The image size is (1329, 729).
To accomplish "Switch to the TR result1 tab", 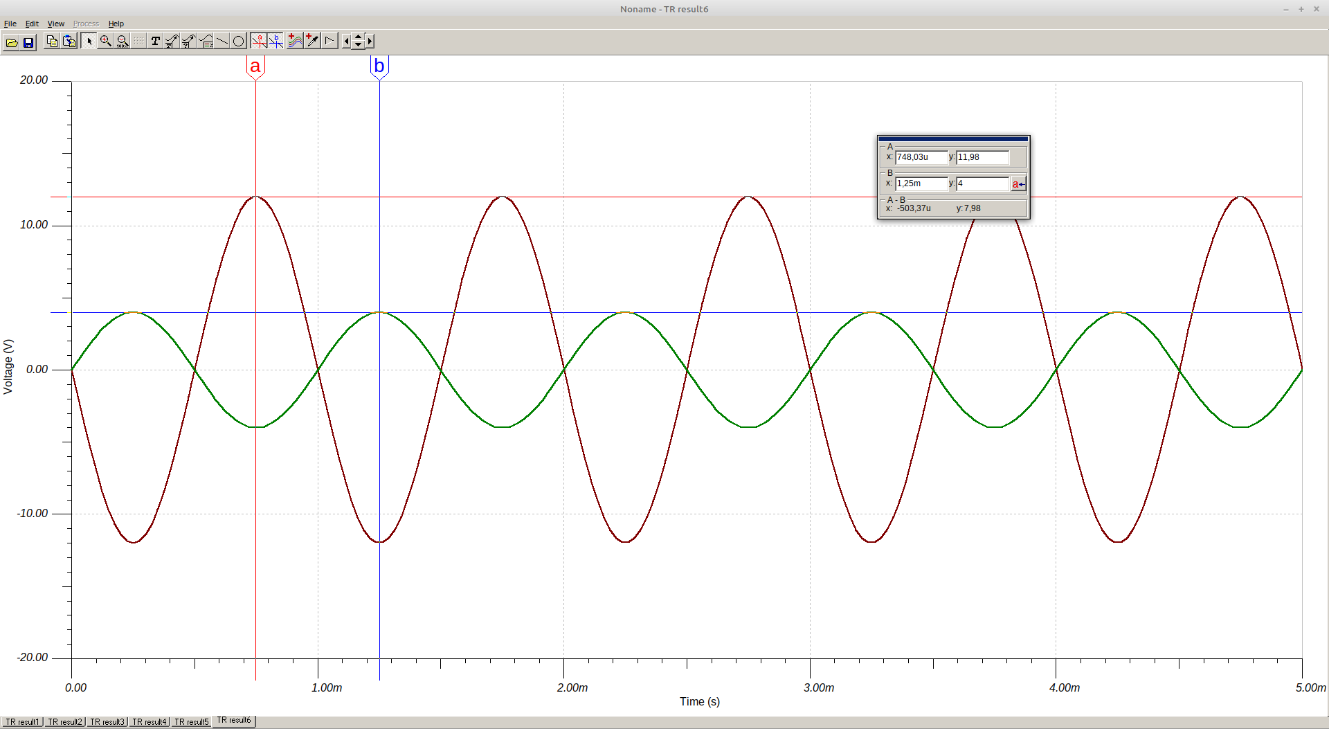I will (x=23, y=721).
